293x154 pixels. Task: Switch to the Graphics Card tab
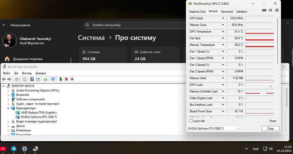pyautogui.click(x=197, y=11)
